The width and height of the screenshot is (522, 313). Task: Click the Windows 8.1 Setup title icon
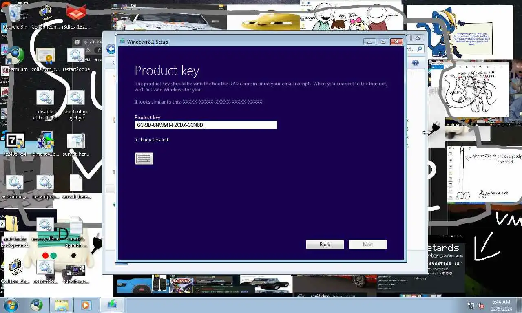coord(122,42)
